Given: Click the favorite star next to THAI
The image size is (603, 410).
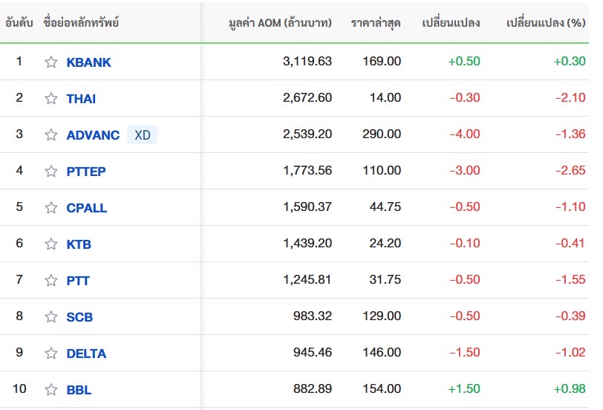Looking at the screenshot, I should tap(50, 99).
